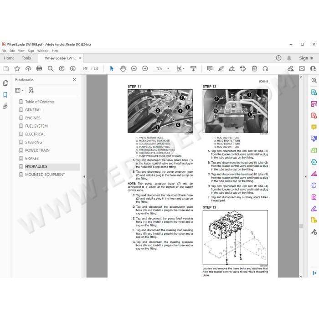
Task: Share a link to file
Action: coord(291,68)
